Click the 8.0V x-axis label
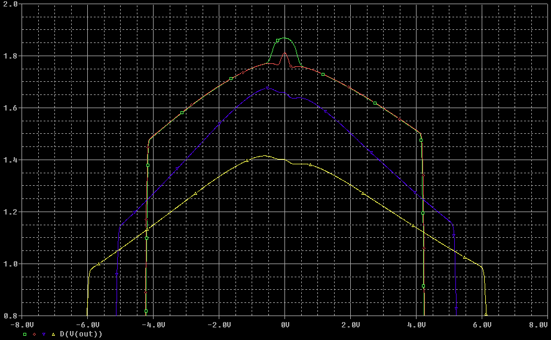 (537, 325)
